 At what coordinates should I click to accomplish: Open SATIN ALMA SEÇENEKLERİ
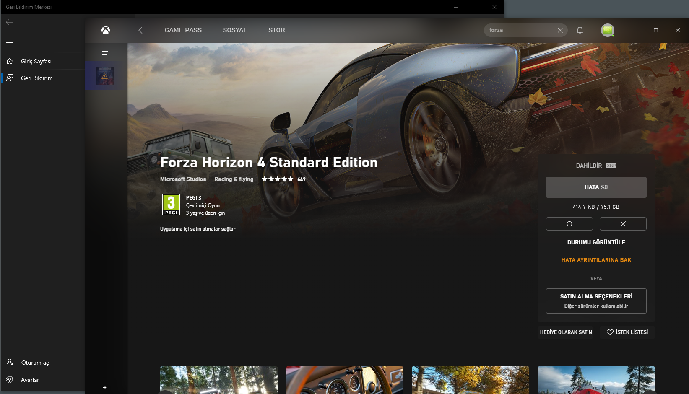[x=596, y=301]
